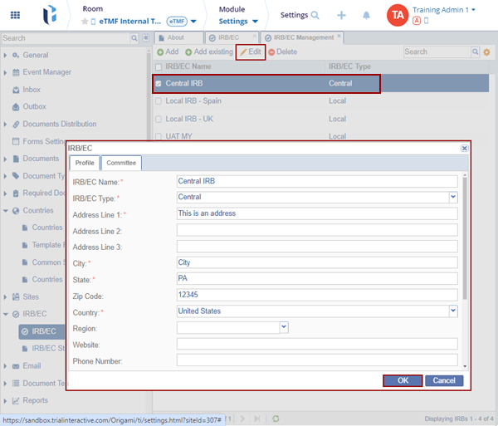Click the Delete toolbar button
498x426 pixels.
point(282,51)
